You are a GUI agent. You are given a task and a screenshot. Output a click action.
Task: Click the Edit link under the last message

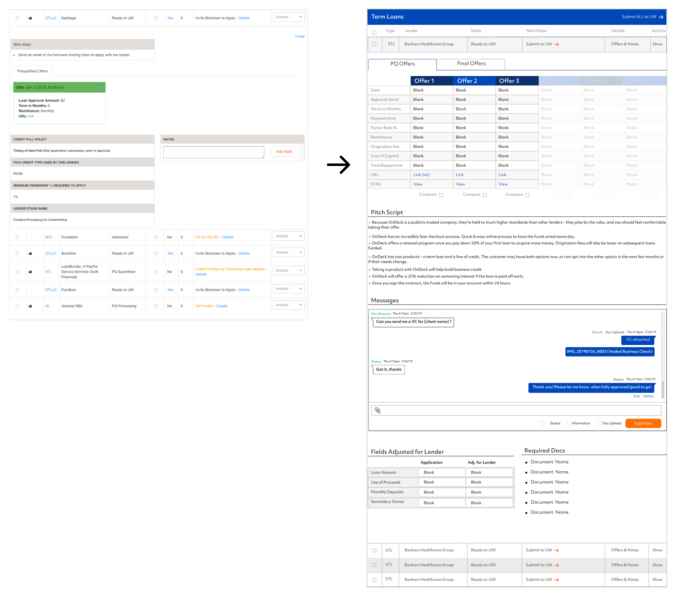click(x=636, y=396)
